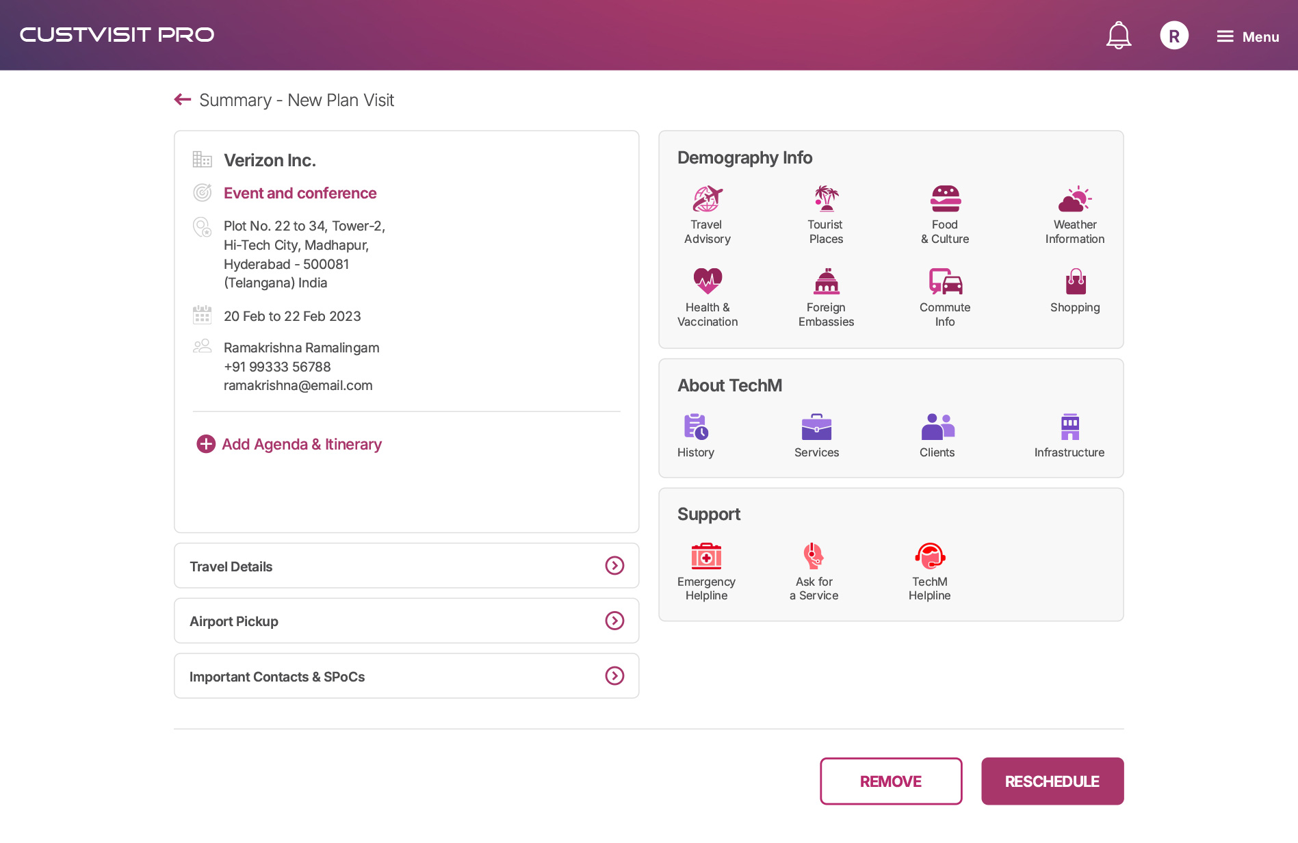This screenshot has width=1298, height=843.
Task: Expand the Airport Pickup section
Action: [x=614, y=621]
